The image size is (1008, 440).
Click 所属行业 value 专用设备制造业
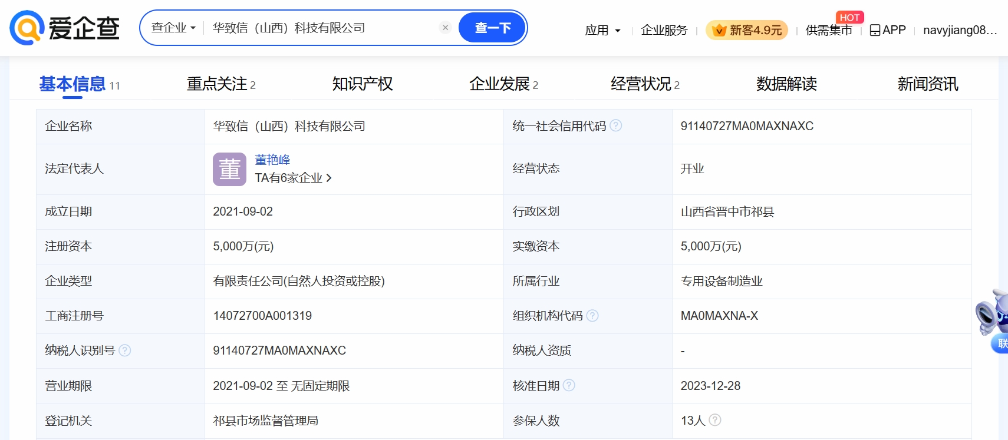click(722, 281)
